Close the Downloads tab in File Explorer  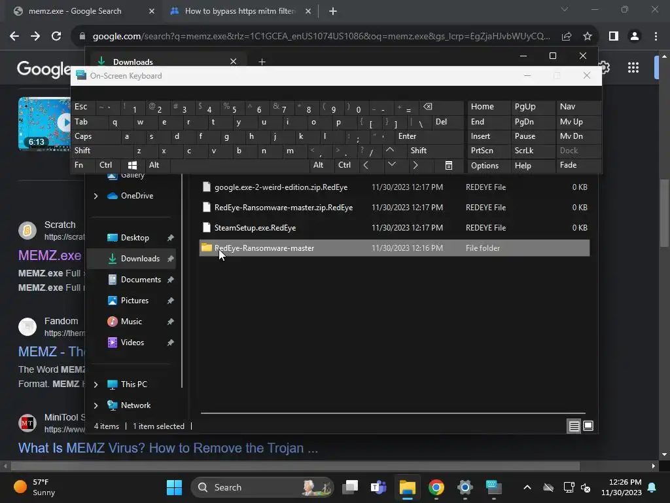(234, 62)
